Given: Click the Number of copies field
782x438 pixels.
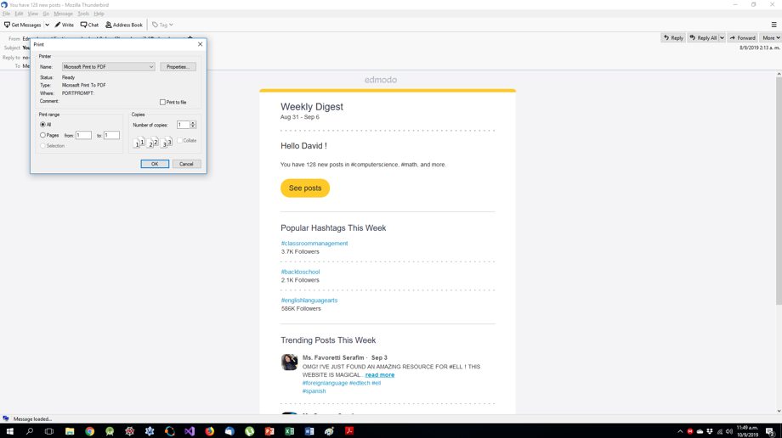Looking at the screenshot, I should 184,125.
